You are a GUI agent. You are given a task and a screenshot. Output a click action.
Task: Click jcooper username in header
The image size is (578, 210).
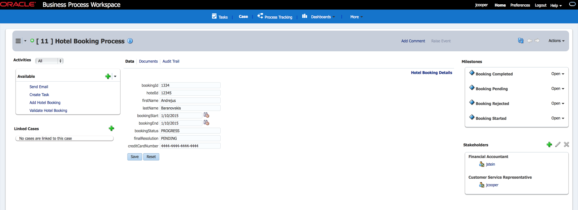click(x=481, y=5)
